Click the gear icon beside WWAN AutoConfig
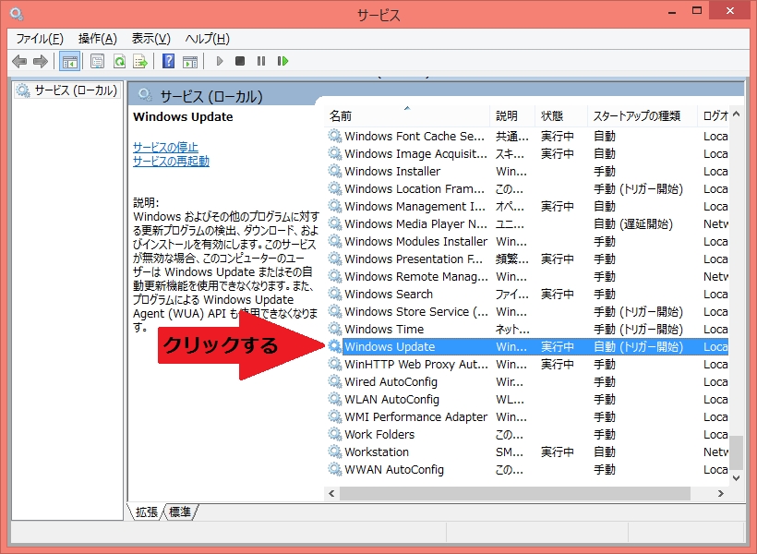 334,469
